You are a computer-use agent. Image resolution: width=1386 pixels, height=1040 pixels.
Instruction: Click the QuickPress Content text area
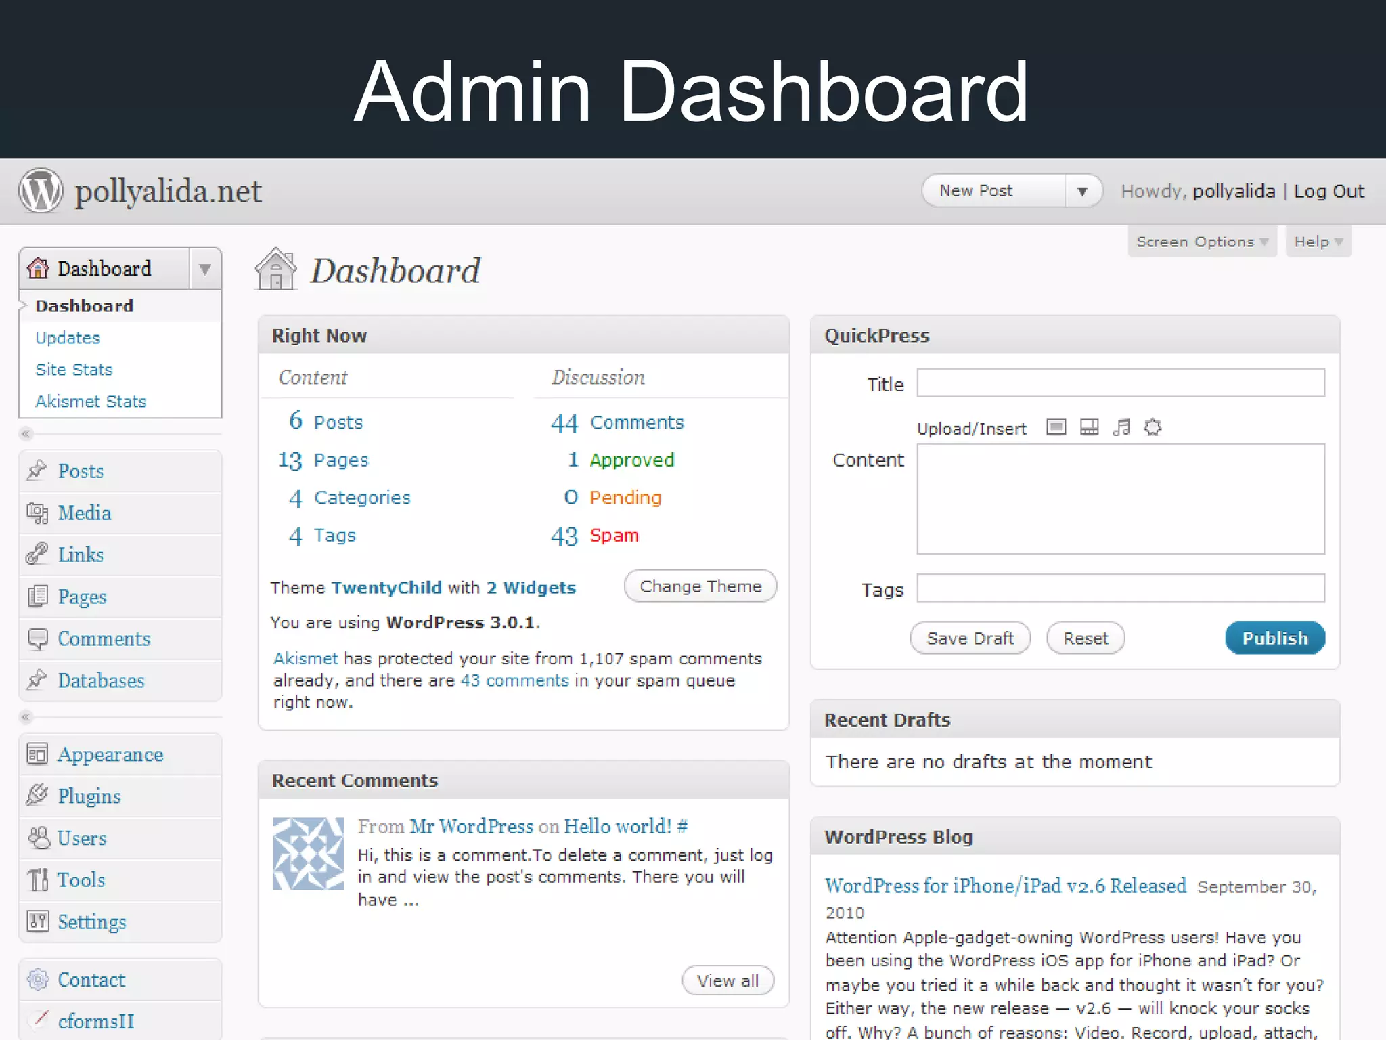1121,498
